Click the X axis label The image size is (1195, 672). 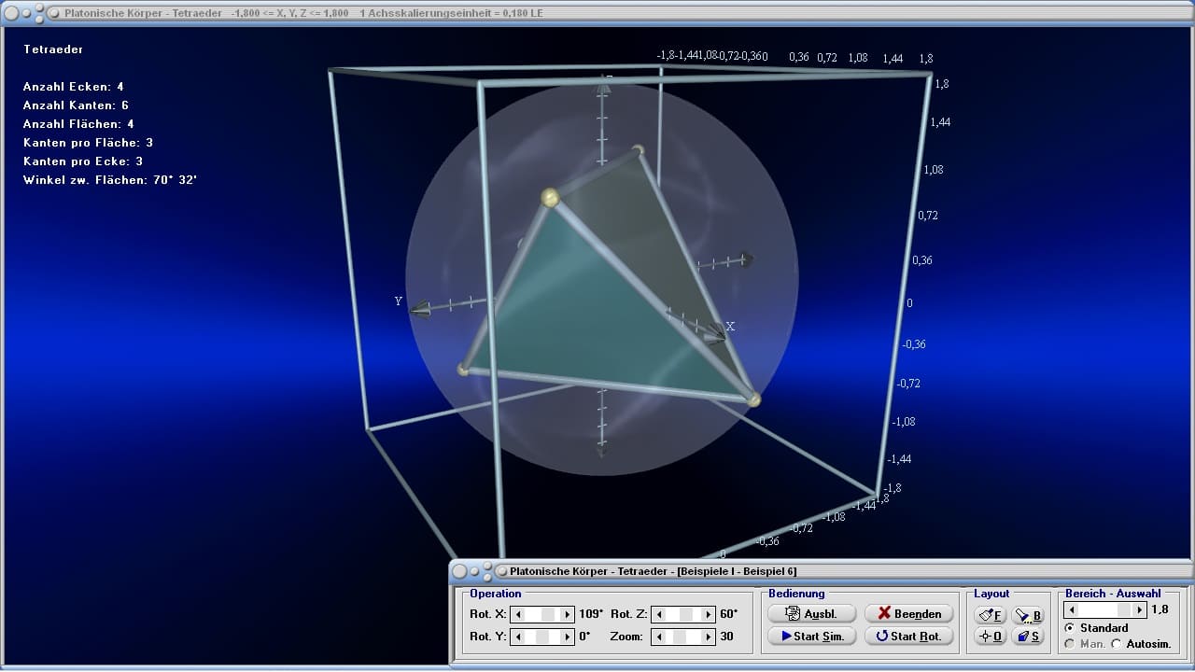click(730, 327)
